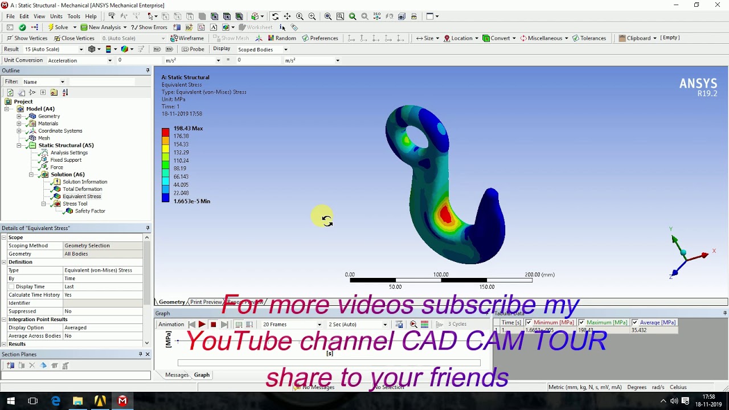Open the Clipboard dropdown

coord(638,38)
